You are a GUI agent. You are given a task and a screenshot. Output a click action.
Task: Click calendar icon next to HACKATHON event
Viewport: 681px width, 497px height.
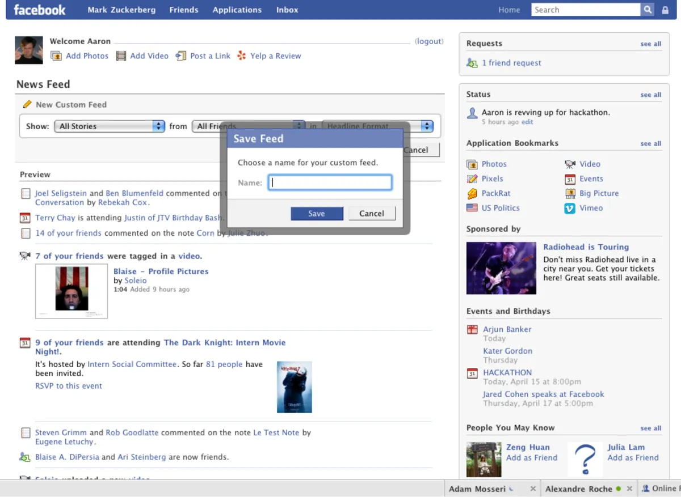[472, 373]
